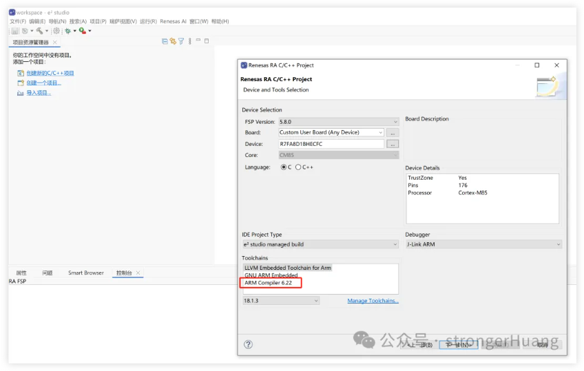Click the collapse all icon in the project explorer
This screenshot has width=584, height=371.
tap(165, 41)
